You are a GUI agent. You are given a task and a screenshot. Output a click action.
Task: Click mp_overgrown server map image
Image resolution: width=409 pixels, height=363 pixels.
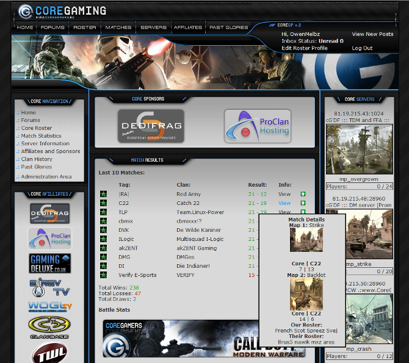click(359, 149)
